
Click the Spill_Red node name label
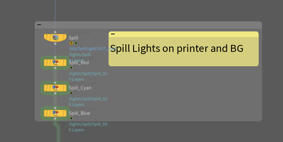(79, 63)
